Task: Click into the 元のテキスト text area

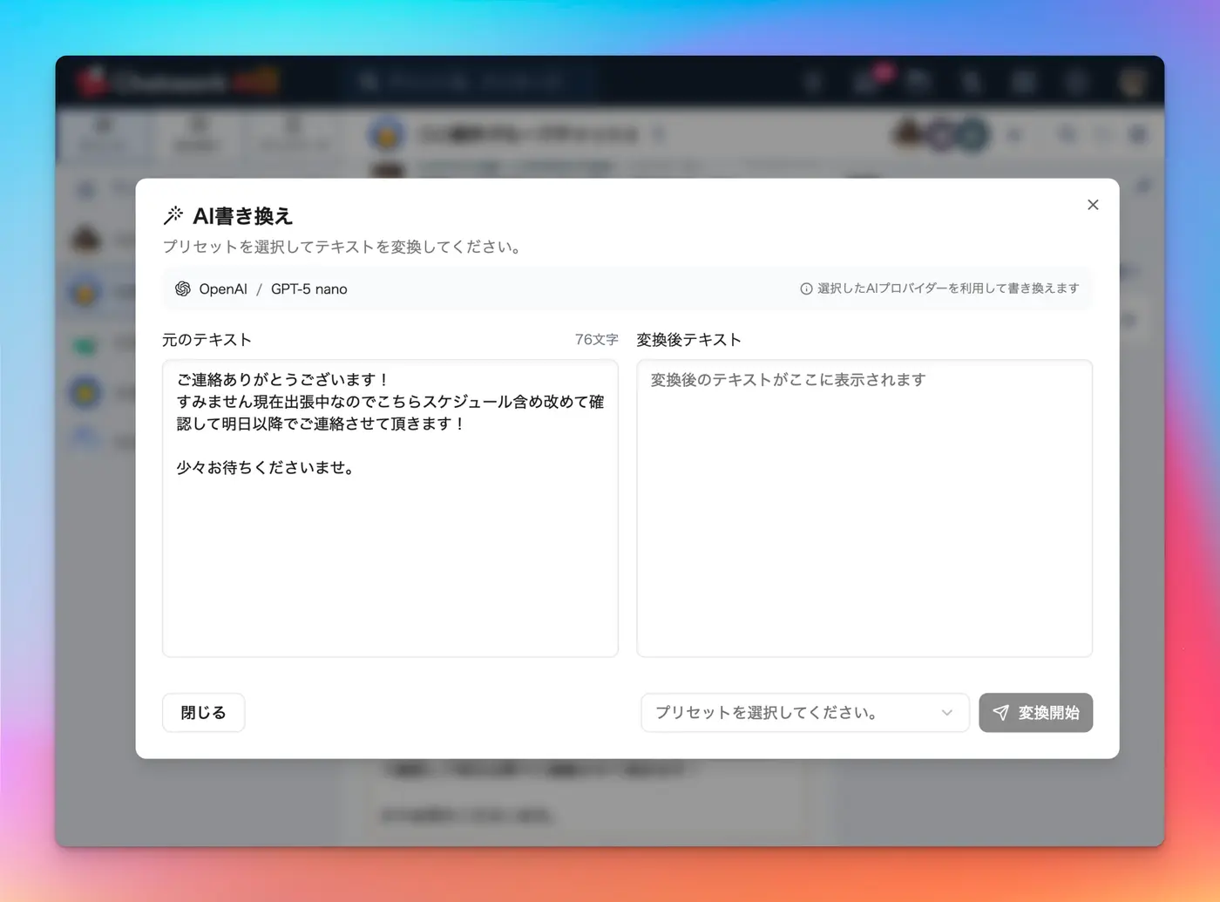Action: [390, 508]
